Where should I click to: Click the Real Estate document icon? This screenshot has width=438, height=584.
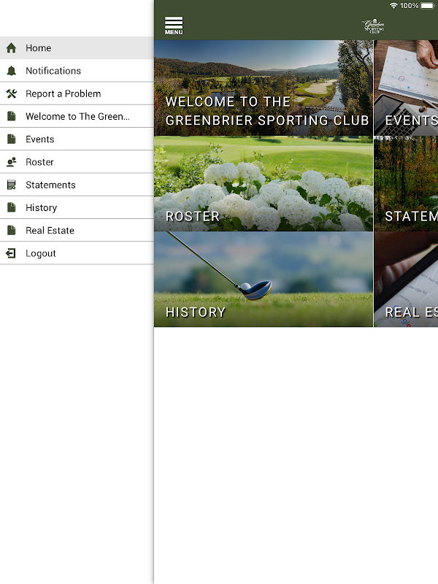pos(12,230)
